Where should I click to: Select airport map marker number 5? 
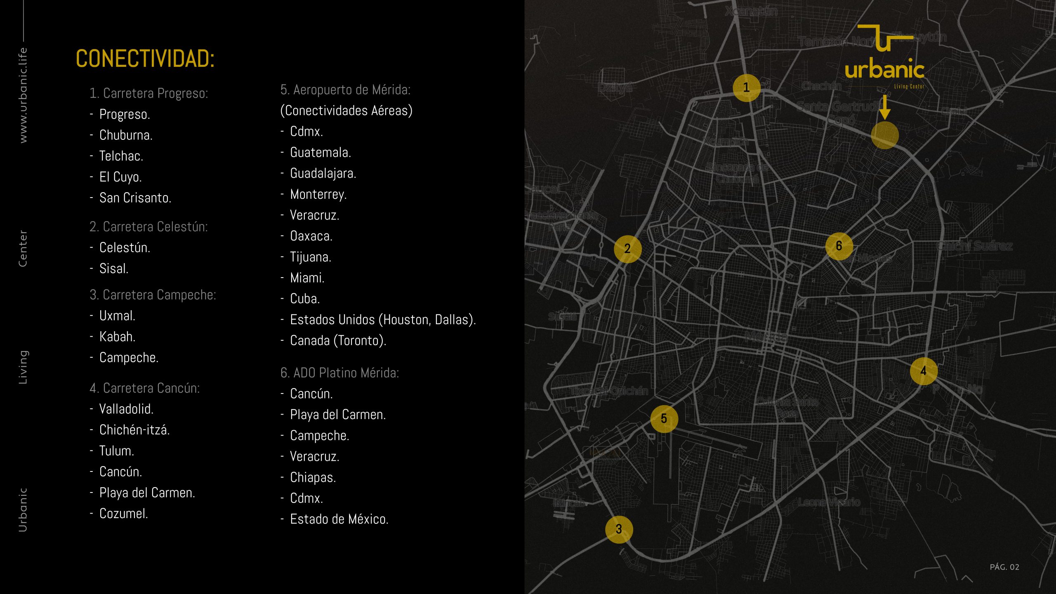pyautogui.click(x=664, y=419)
